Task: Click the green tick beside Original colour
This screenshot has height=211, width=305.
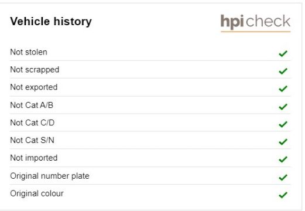Action: click(283, 195)
